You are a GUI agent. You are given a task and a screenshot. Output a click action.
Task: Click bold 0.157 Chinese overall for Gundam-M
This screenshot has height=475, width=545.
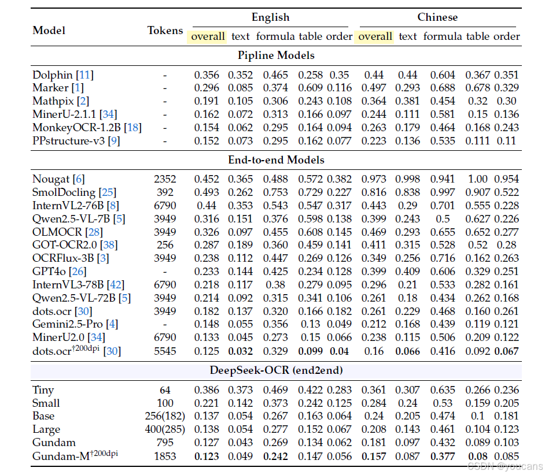374,457
